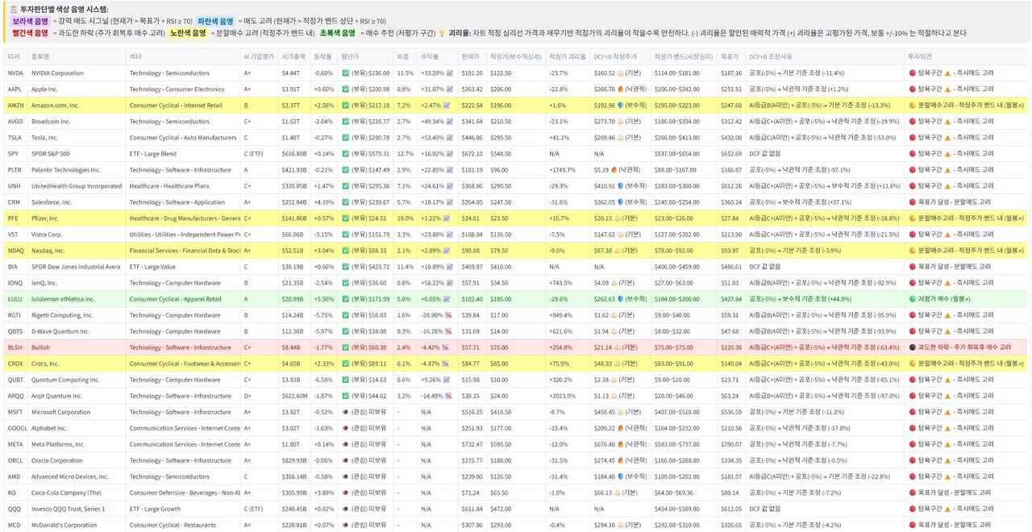This screenshot has width=1032, height=532.
Task: Click the warning triangle in AAPL's investment opinion
Action: (947, 89)
